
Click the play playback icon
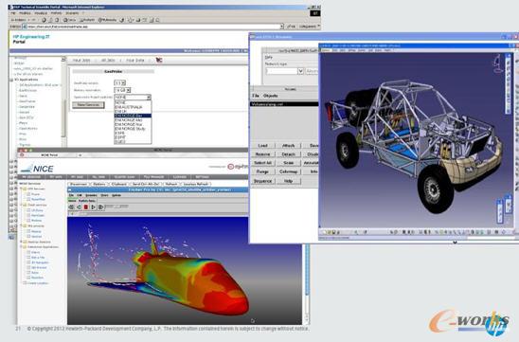point(94,207)
